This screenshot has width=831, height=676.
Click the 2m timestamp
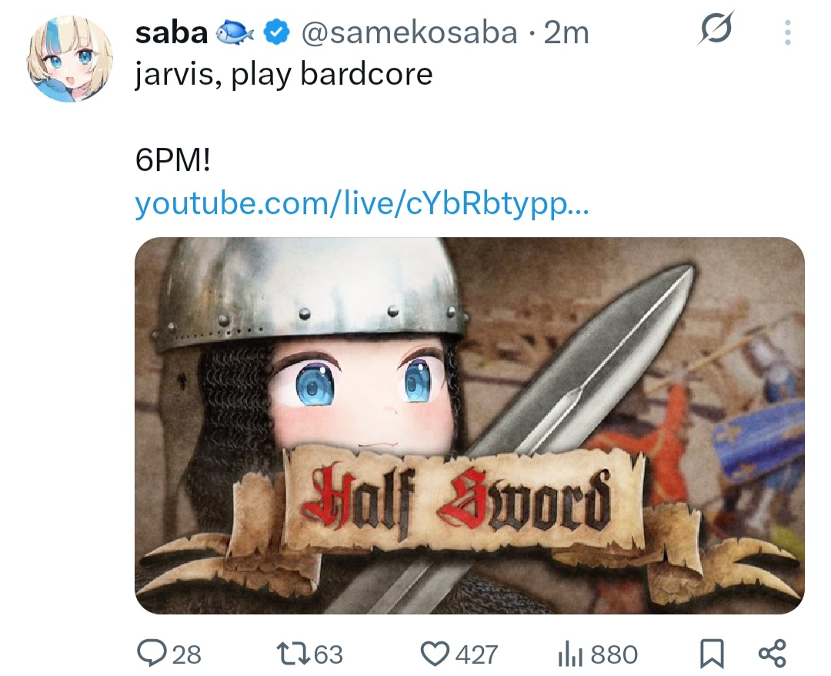click(566, 33)
